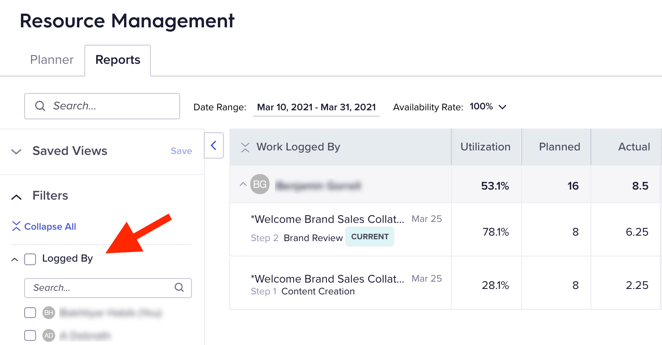Expand the Saved Views section

(x=16, y=151)
